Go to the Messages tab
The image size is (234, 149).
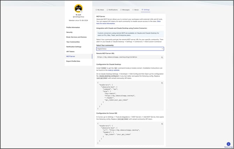pyautogui.click(x=125, y=10)
